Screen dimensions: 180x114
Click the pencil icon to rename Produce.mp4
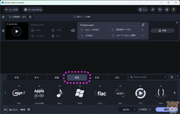click(x=143, y=24)
